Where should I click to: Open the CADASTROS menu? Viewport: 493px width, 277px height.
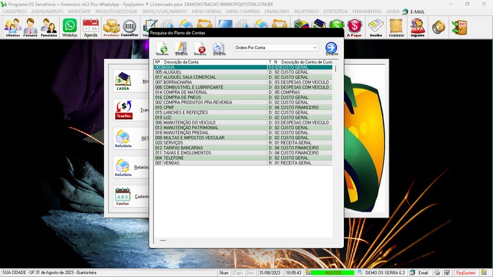[x=15, y=12]
